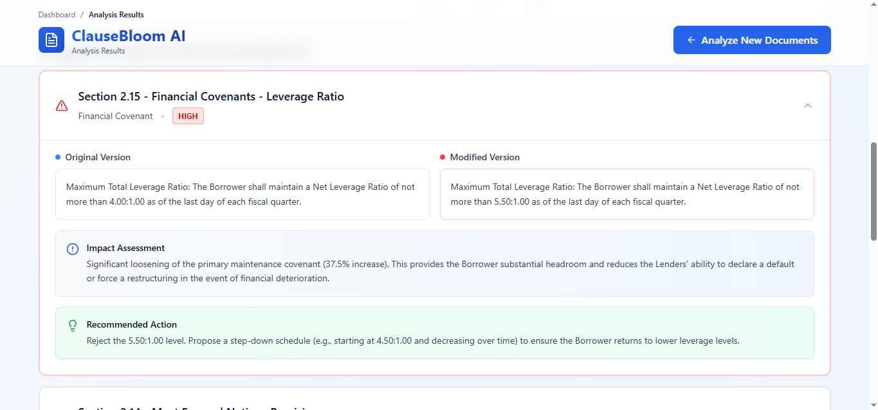The height and width of the screenshot is (410, 878).
Task: Click the ClauseBloom document logo icon
Action: [51, 40]
